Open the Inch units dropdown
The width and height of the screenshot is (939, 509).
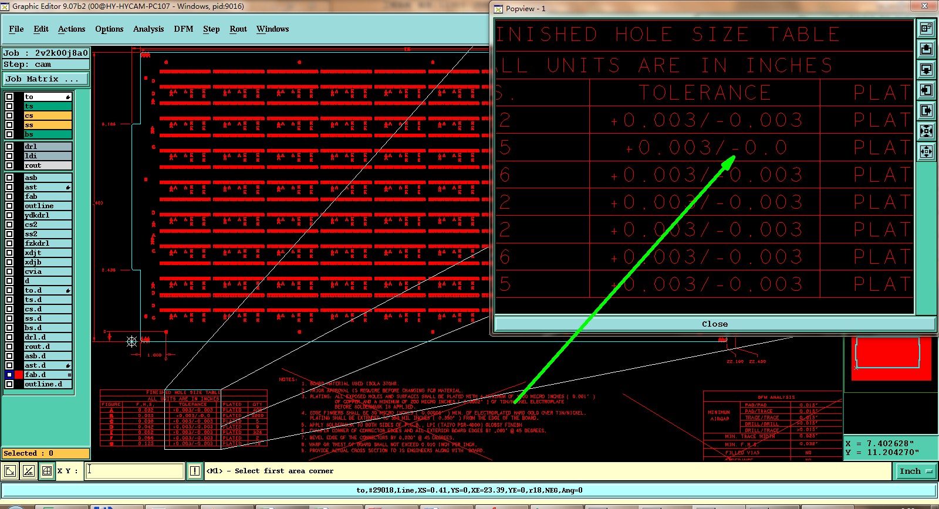[x=916, y=471]
